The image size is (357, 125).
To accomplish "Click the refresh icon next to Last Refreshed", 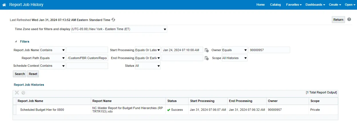I will [113, 20].
